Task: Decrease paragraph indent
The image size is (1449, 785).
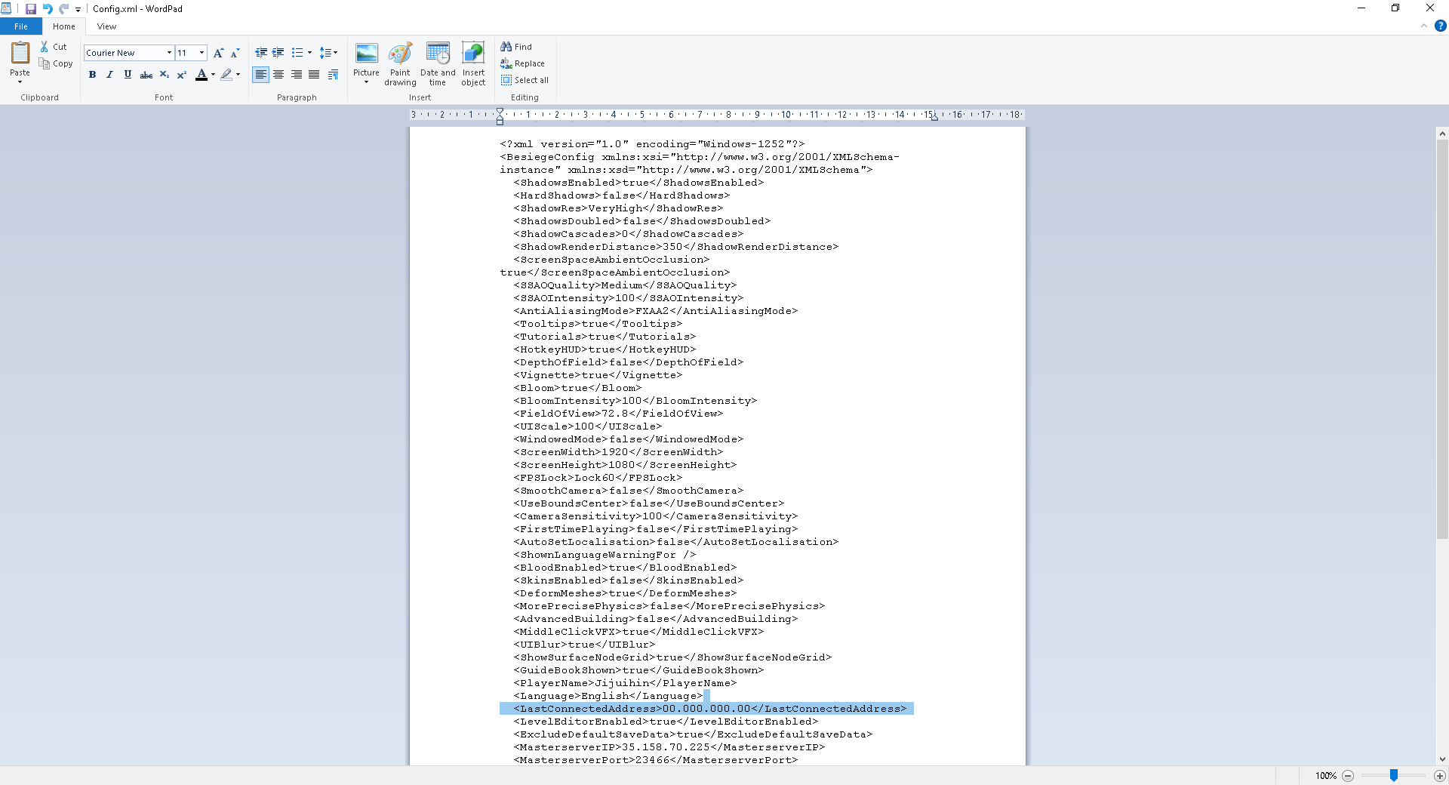Action: click(261, 53)
